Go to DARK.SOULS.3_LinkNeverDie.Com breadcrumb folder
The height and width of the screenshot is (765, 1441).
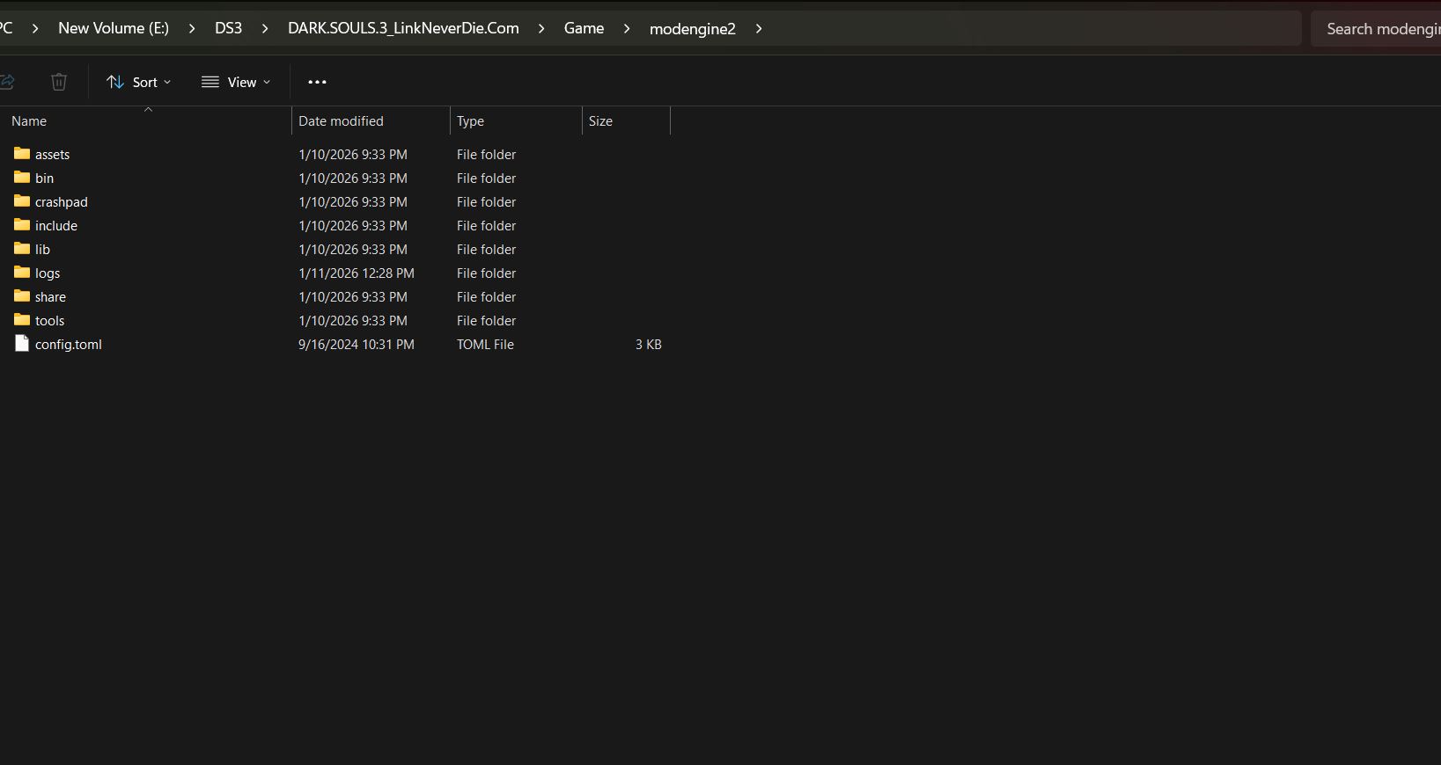tap(403, 28)
